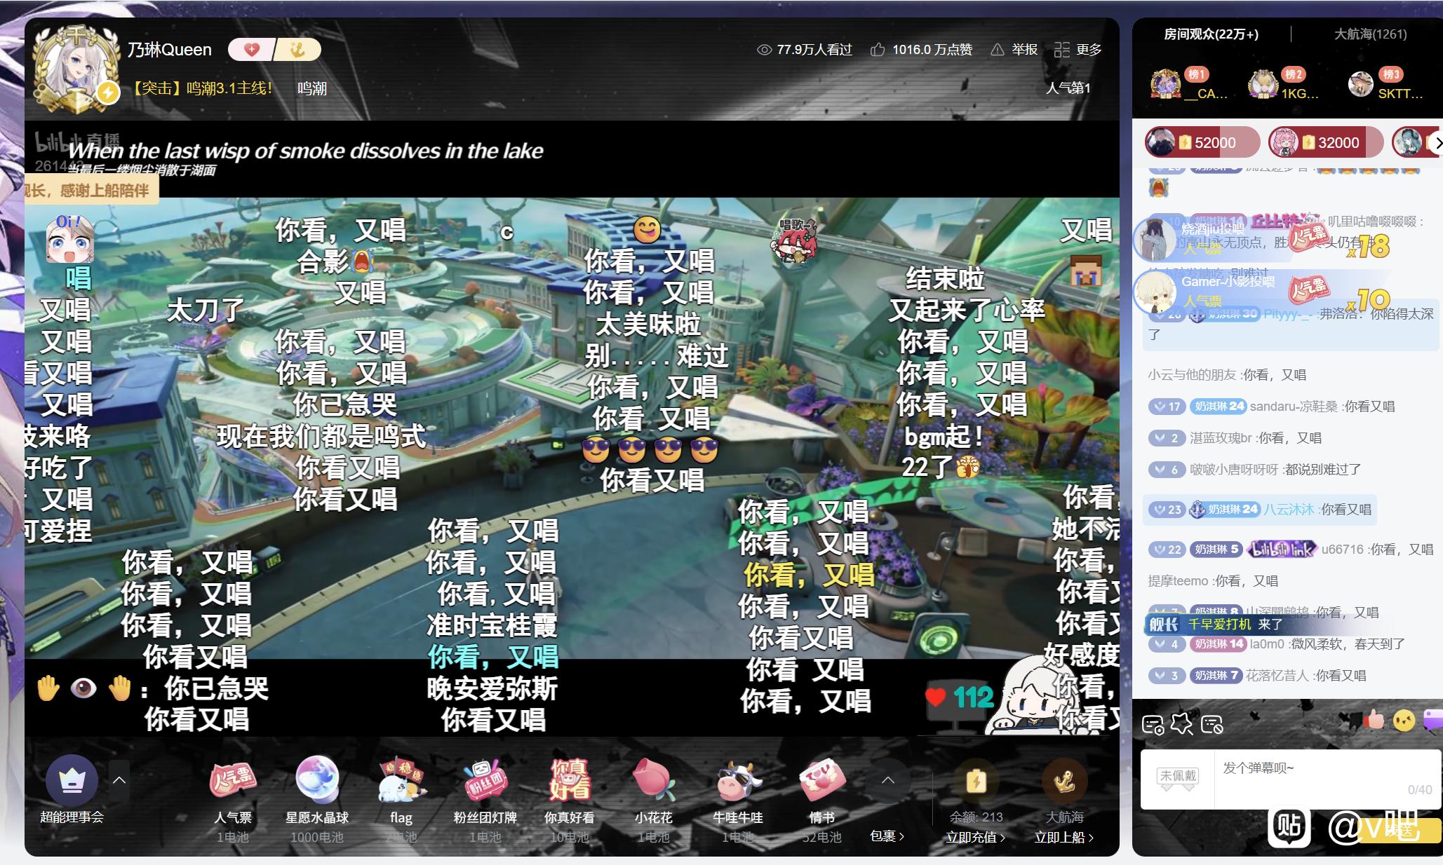Click the heart fan-medal badge beside streamer name

[x=252, y=49]
